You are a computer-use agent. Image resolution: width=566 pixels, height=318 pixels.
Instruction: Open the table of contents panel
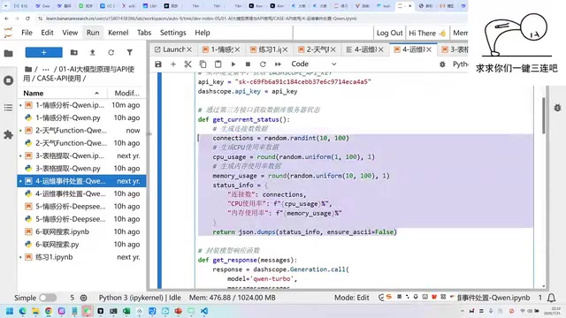tap(8, 108)
